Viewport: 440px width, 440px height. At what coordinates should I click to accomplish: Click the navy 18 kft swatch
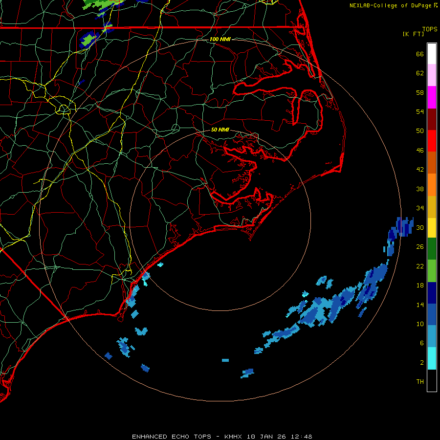click(x=432, y=293)
